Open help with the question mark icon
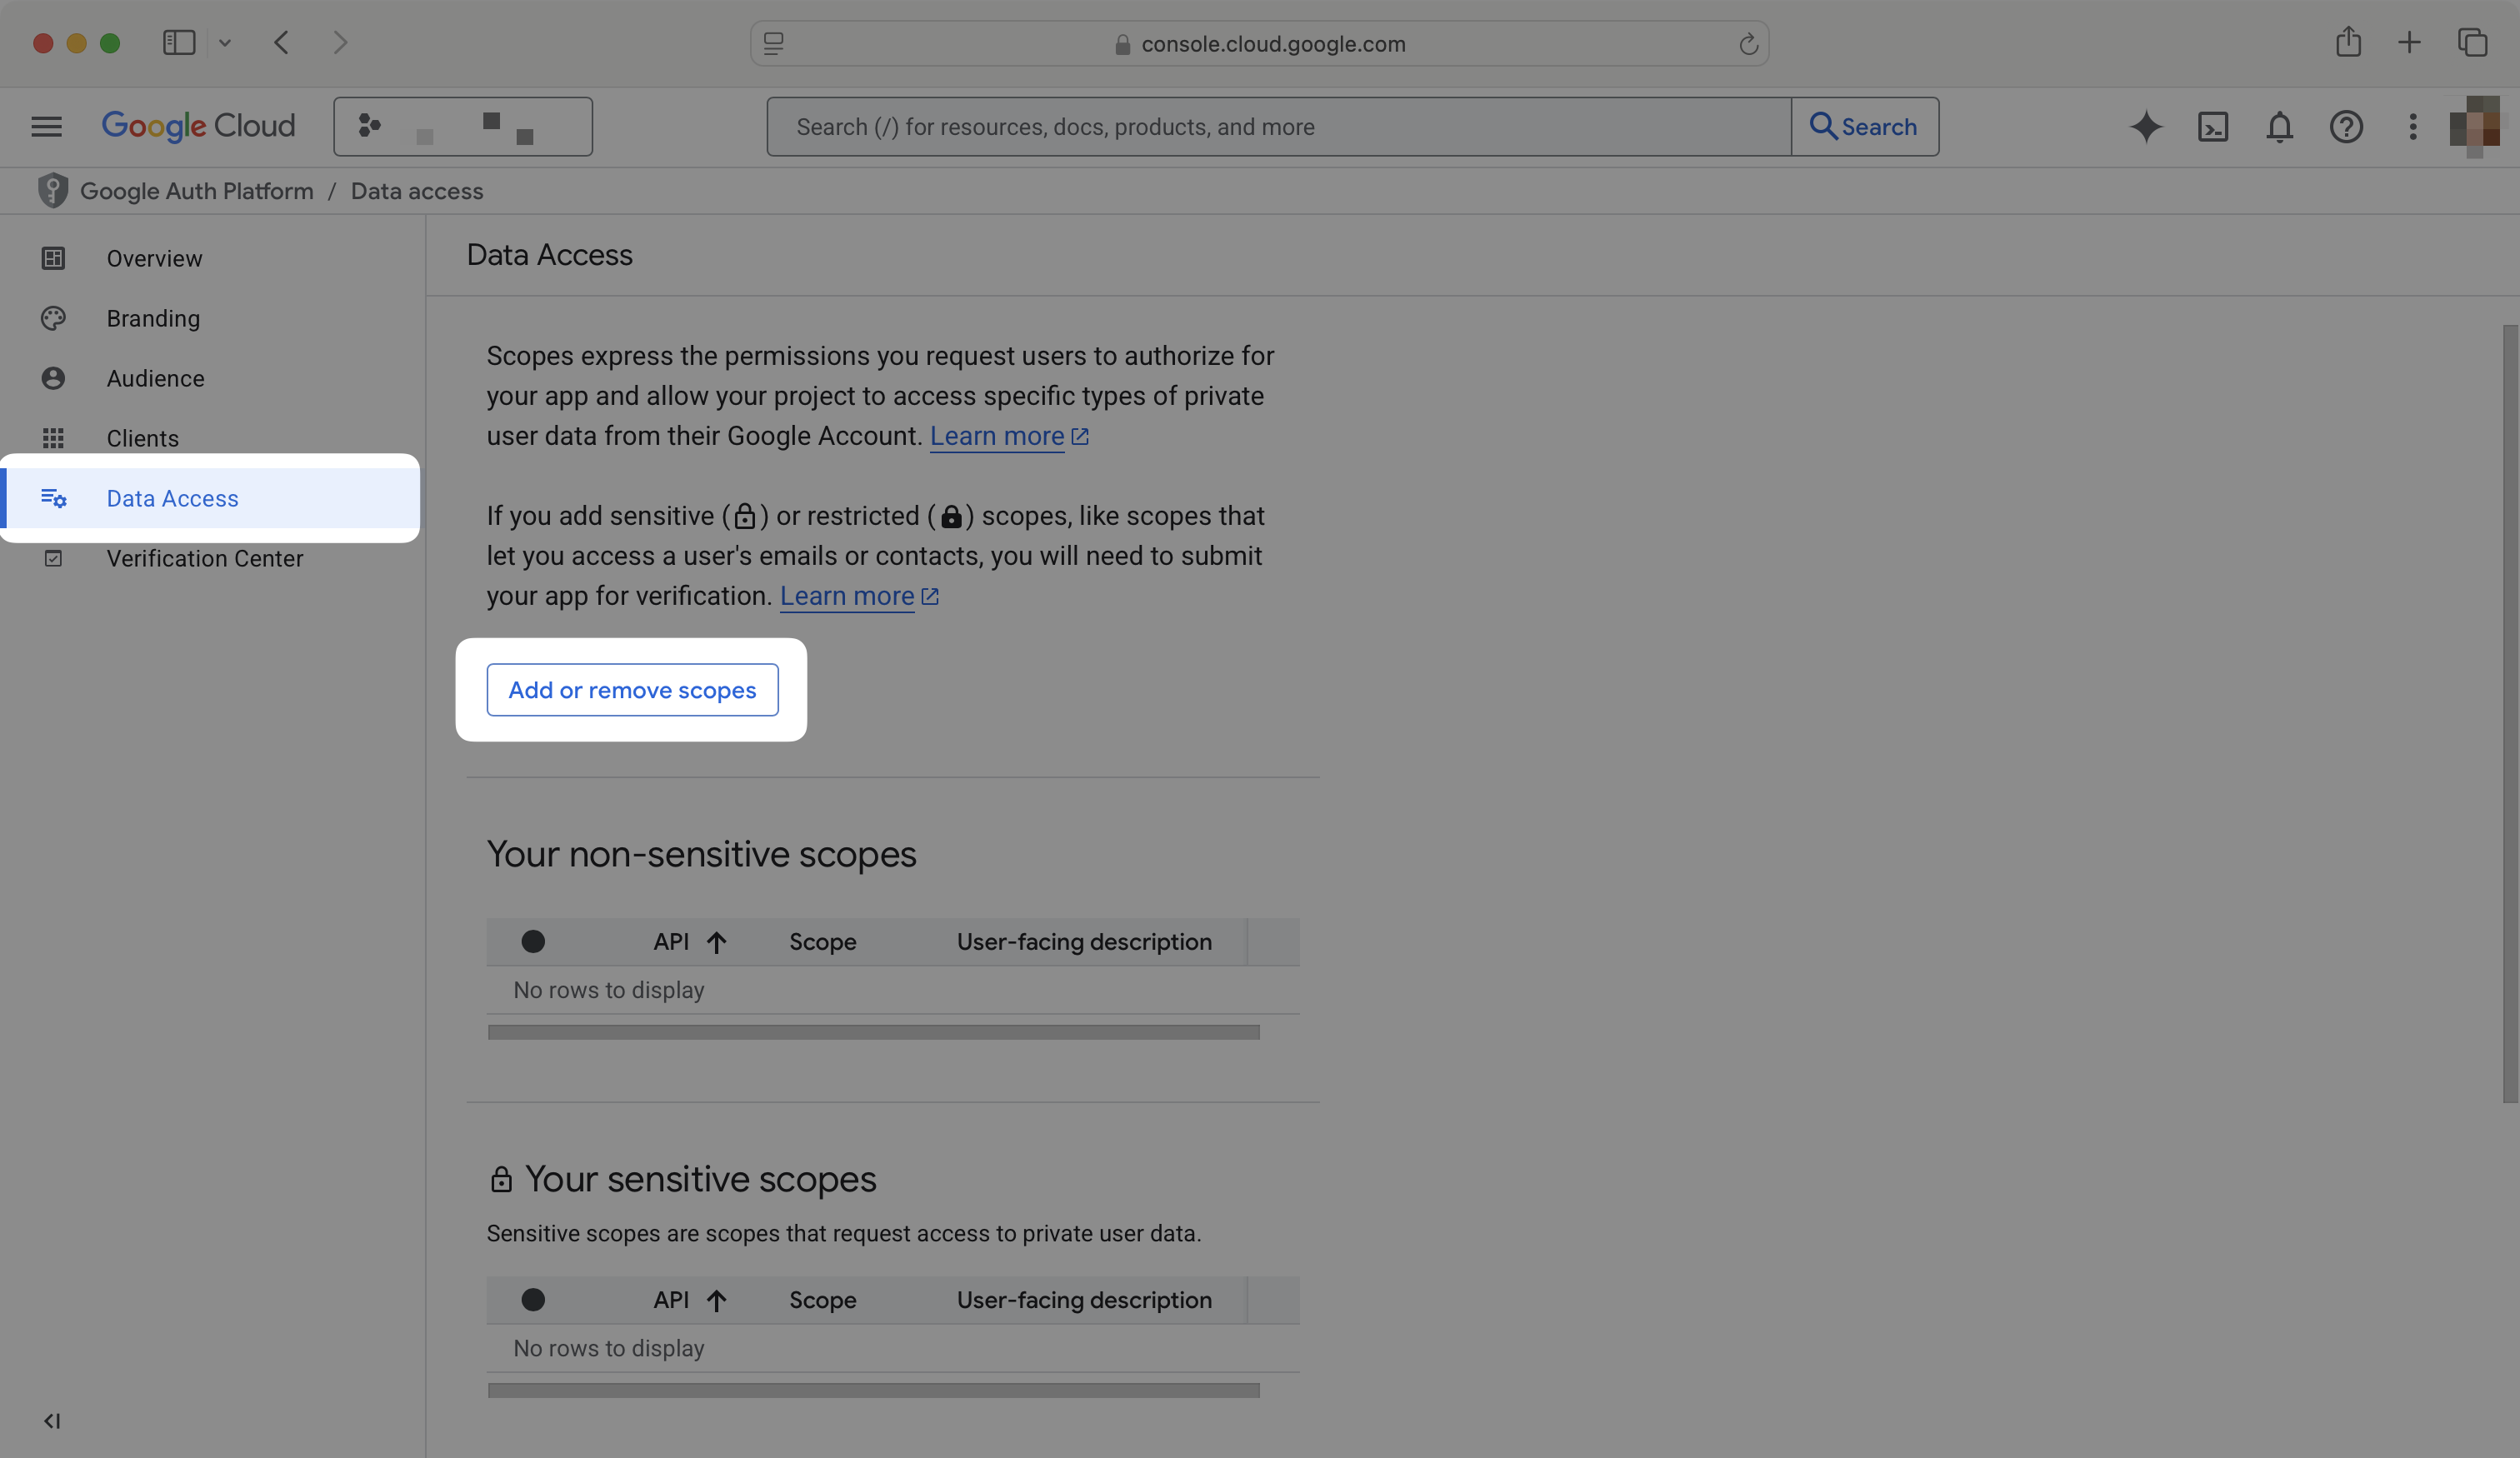 coord(2346,127)
